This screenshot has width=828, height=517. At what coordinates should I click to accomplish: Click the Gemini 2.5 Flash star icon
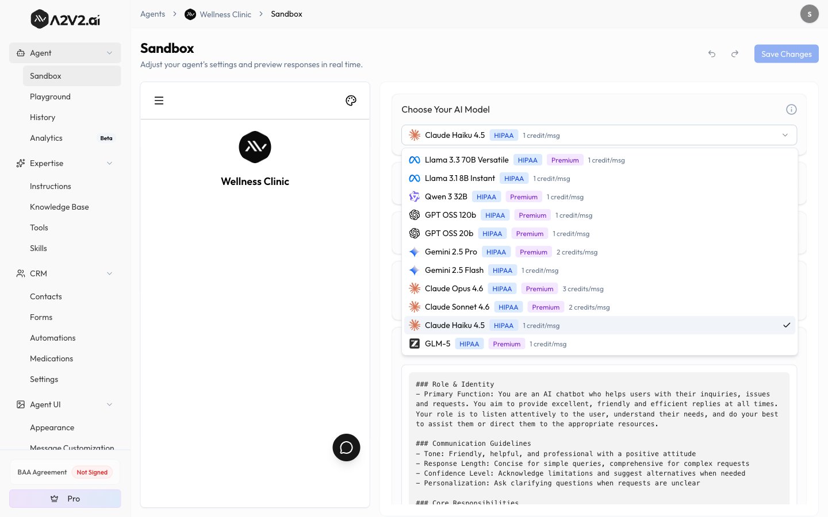tap(414, 271)
